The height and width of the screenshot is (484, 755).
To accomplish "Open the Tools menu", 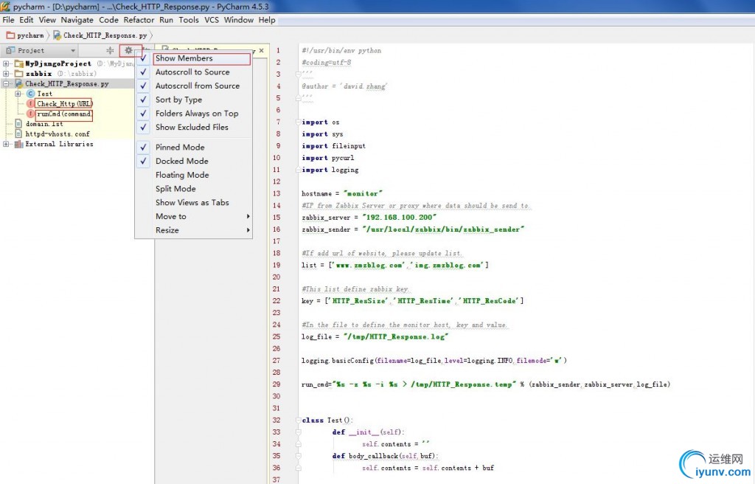I will (189, 20).
